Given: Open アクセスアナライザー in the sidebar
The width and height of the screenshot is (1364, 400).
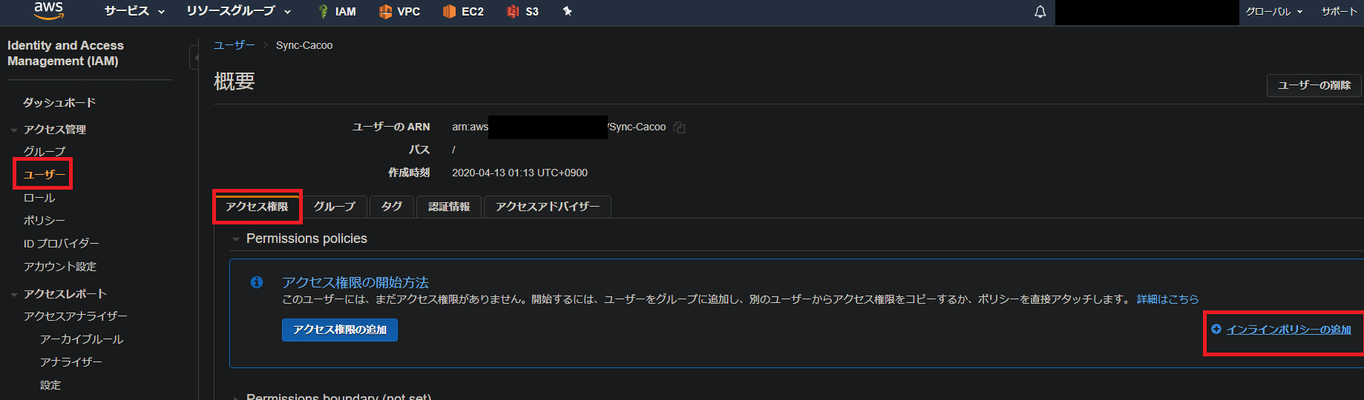Looking at the screenshot, I should 76,316.
